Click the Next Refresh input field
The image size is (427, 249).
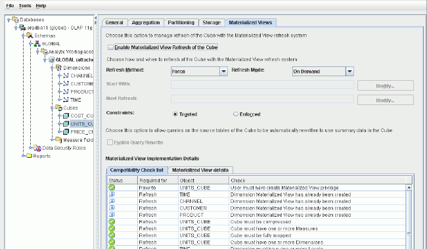tap(262, 99)
